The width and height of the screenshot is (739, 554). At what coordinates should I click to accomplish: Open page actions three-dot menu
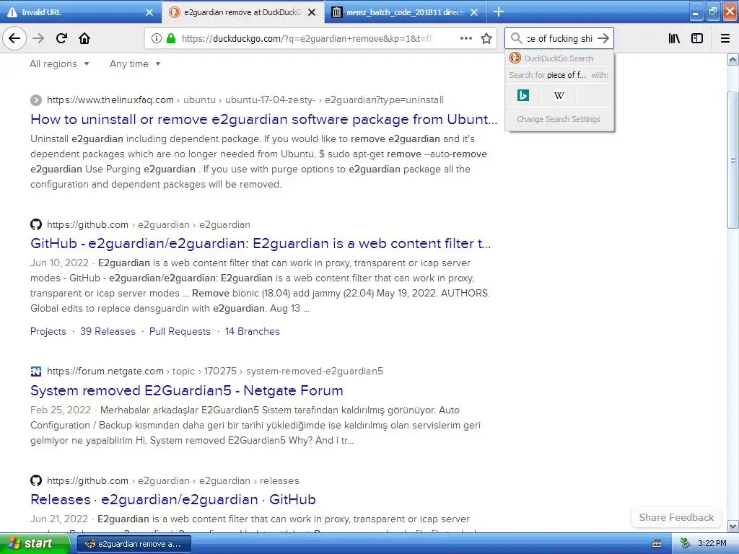(x=465, y=39)
